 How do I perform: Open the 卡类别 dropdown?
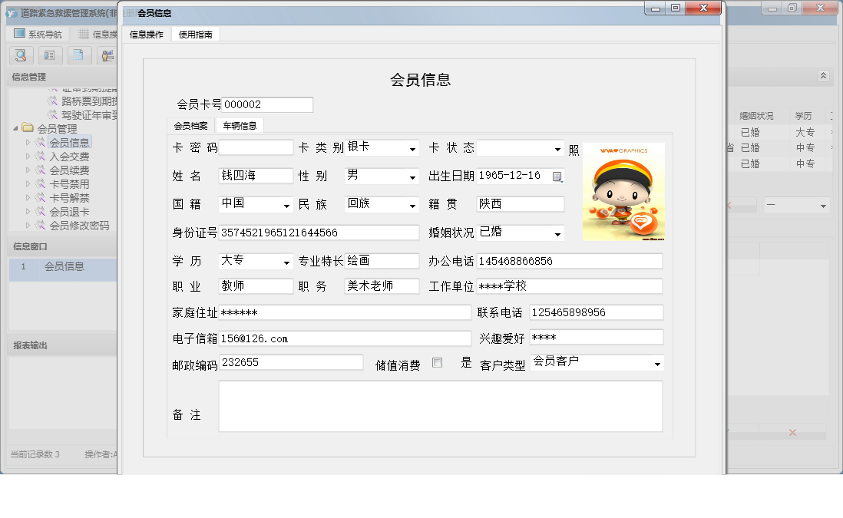pyautogui.click(x=412, y=149)
